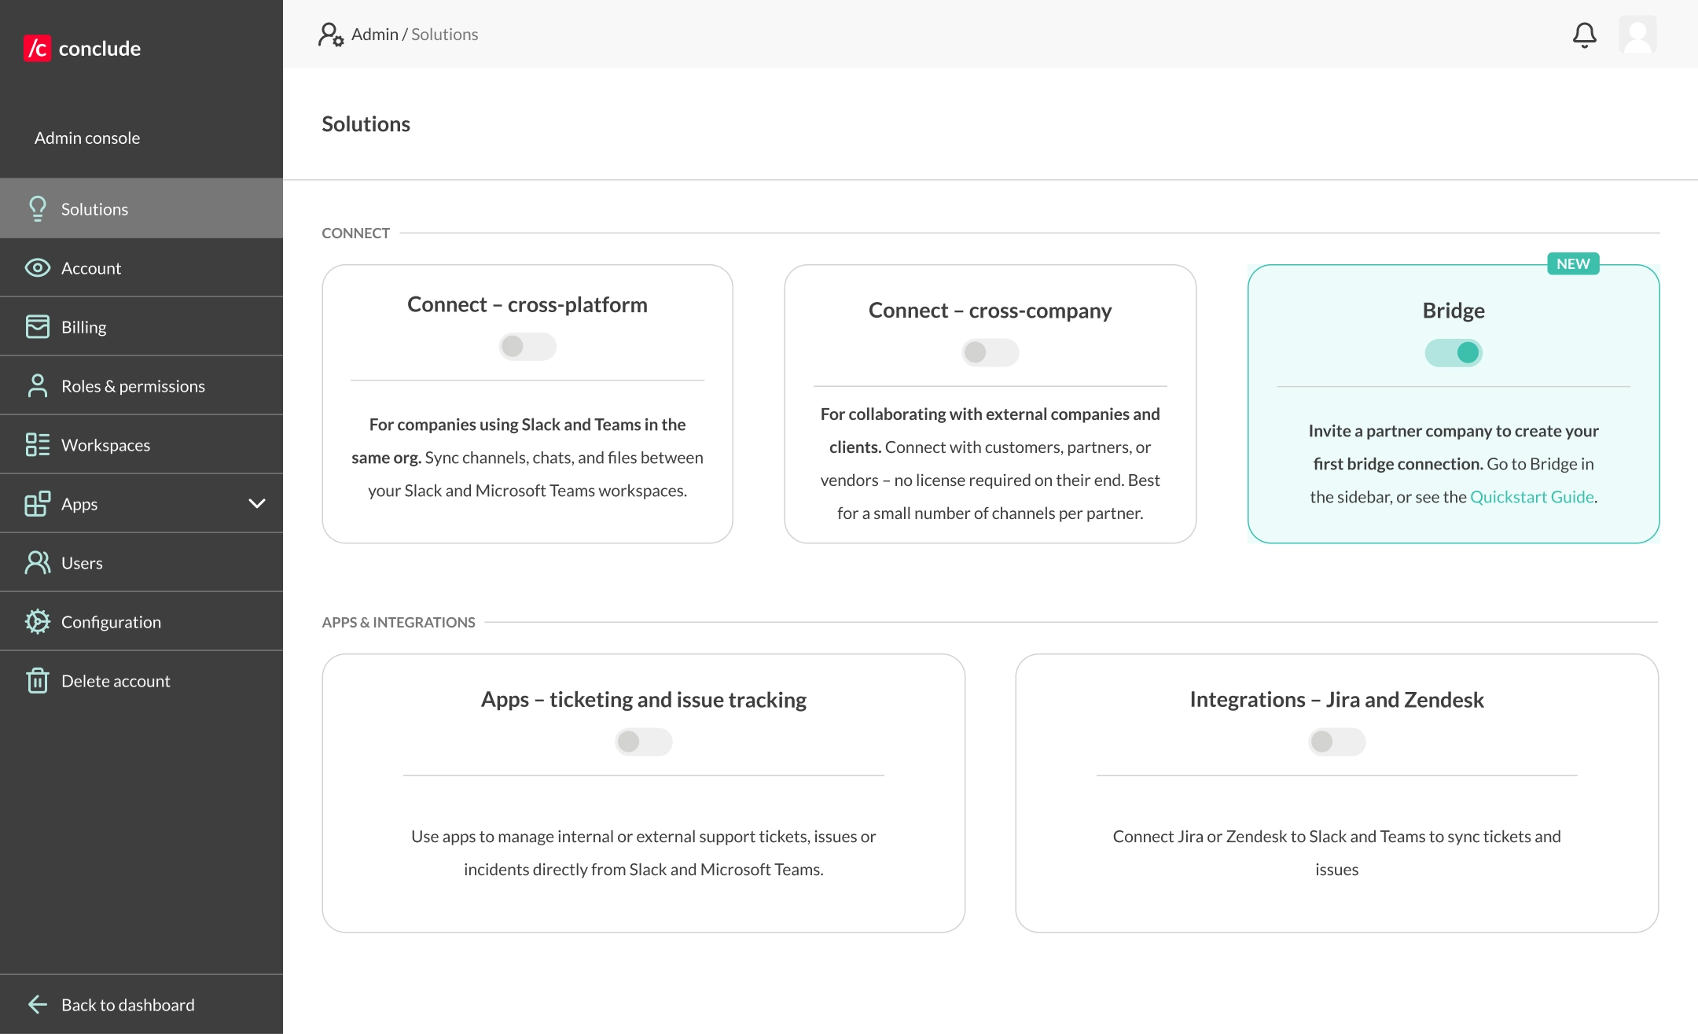Click the Users people icon
1698x1034 pixels.
click(x=37, y=562)
